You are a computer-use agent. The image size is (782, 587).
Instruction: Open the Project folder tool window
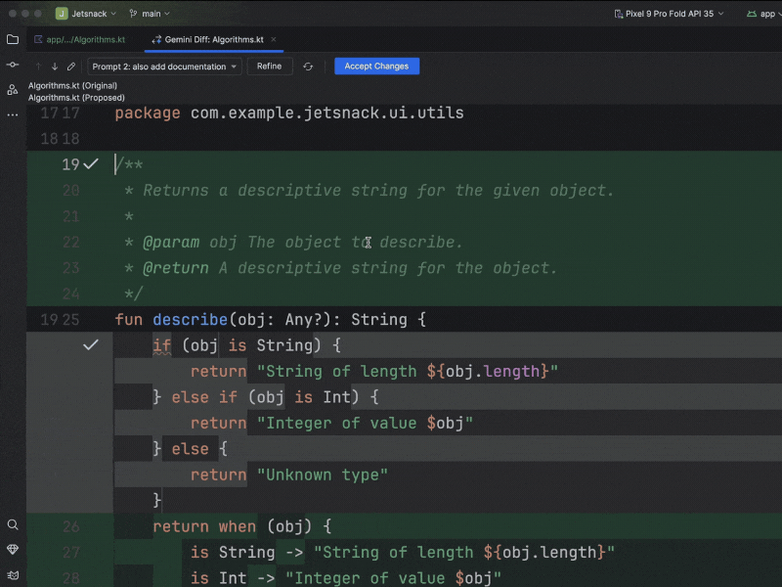point(13,40)
